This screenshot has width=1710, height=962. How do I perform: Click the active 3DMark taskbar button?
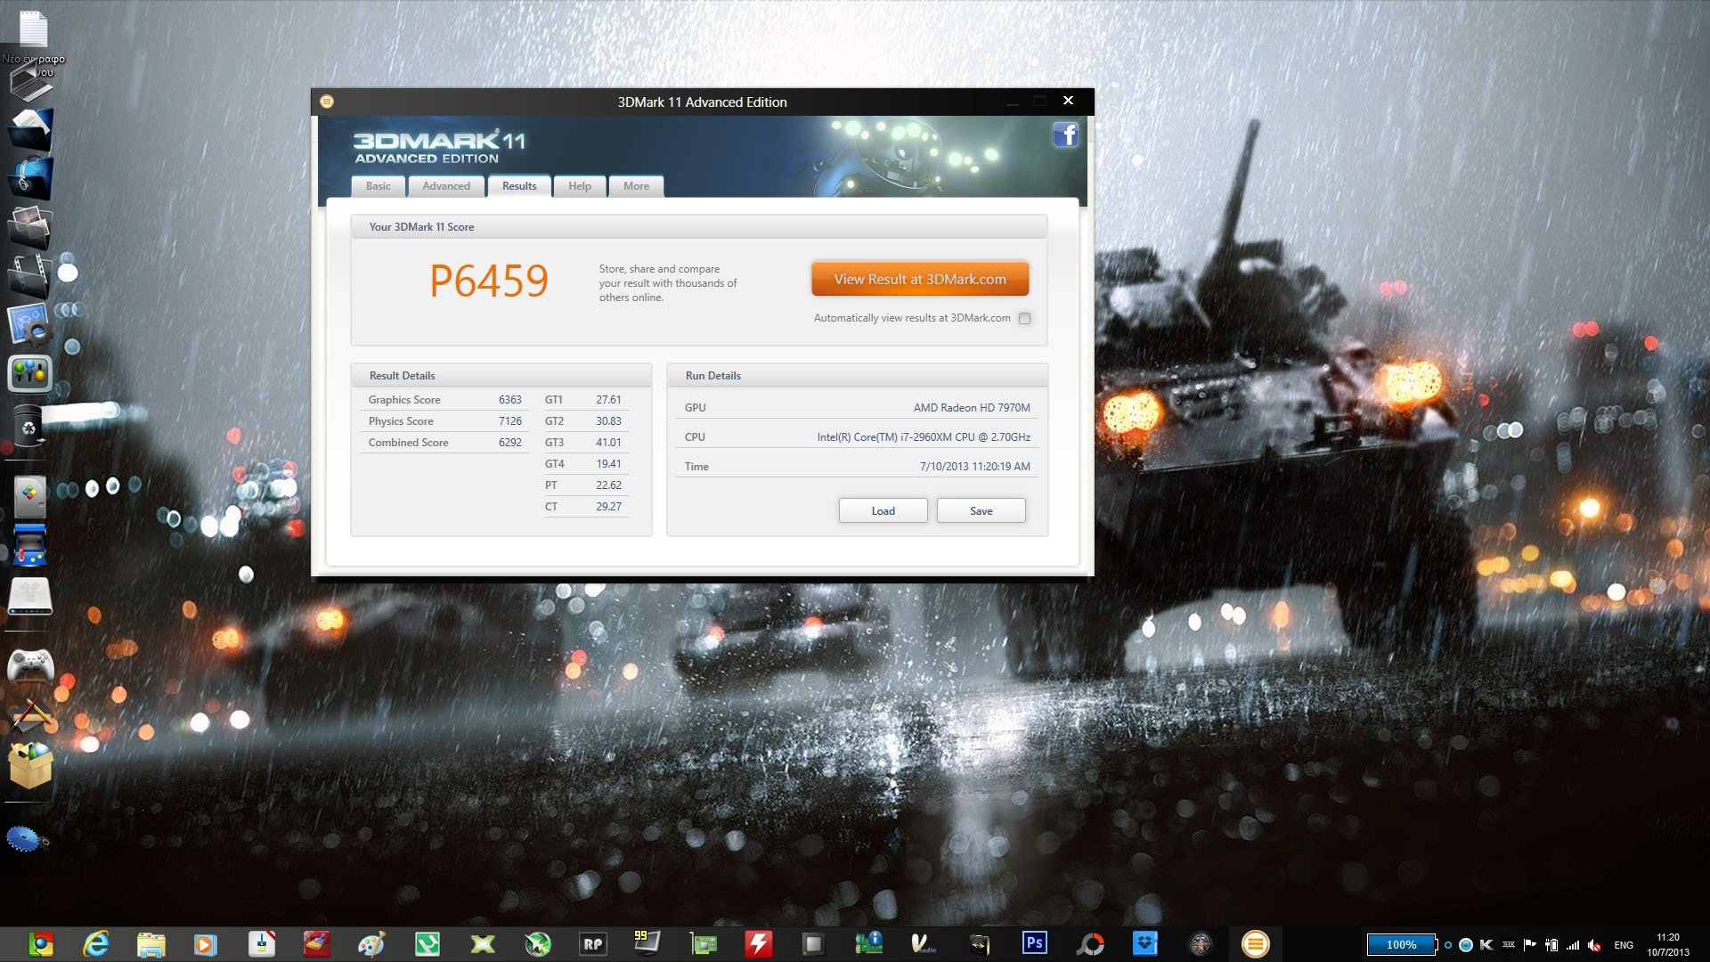coord(1255,943)
